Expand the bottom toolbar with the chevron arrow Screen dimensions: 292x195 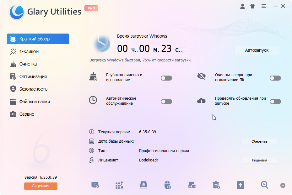tap(283, 185)
